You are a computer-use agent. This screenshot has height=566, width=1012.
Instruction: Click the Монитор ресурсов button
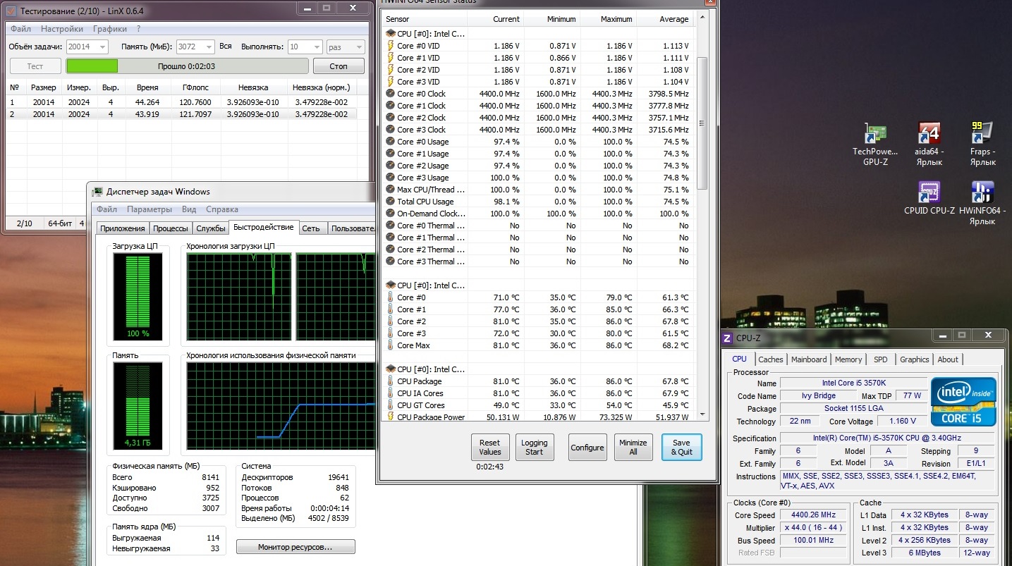(295, 547)
